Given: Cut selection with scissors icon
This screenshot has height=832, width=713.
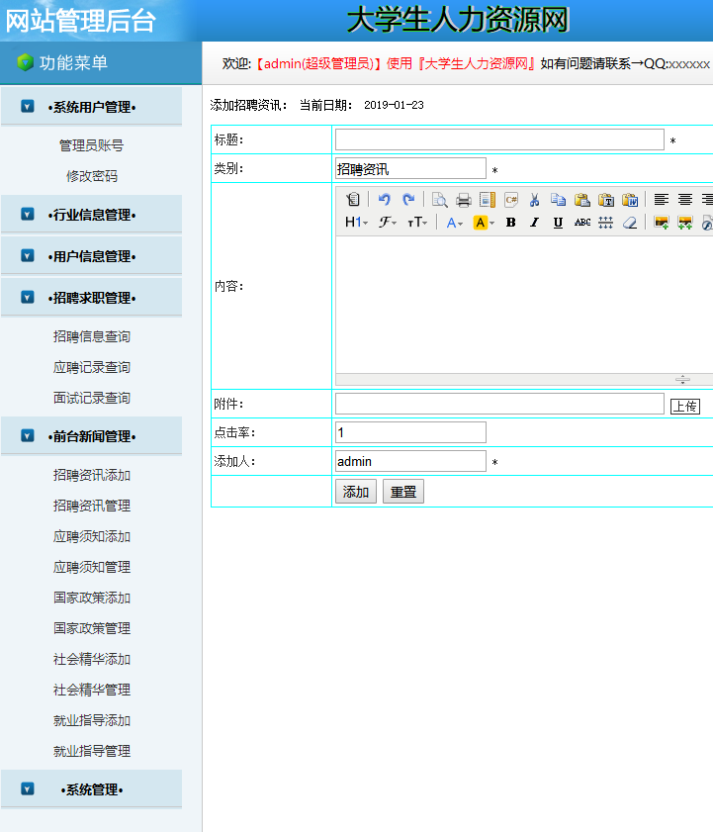Looking at the screenshot, I should tap(535, 200).
